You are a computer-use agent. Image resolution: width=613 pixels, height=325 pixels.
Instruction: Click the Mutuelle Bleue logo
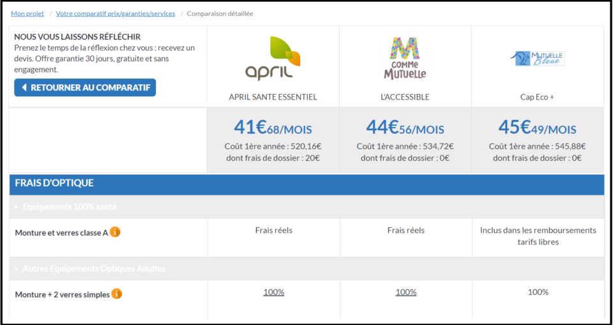[x=538, y=59]
